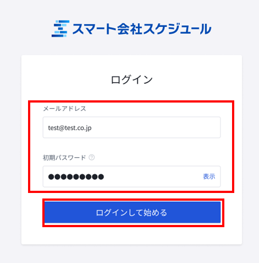Click the question mark circle icon
259x263 pixels.
(x=92, y=158)
